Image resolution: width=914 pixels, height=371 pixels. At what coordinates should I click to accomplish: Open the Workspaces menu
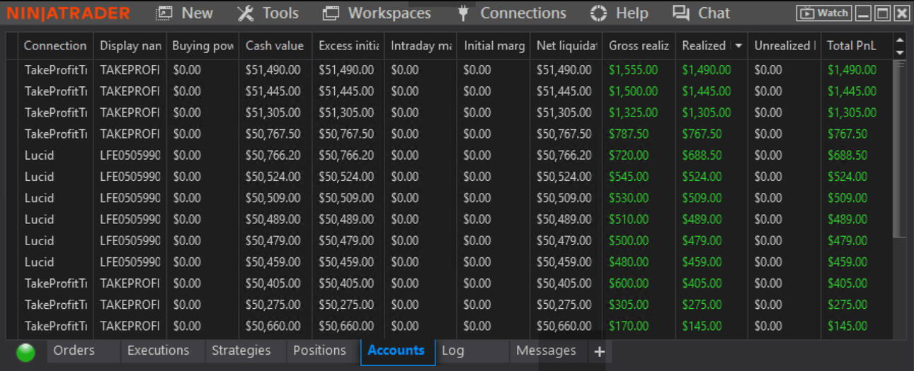click(x=331, y=13)
